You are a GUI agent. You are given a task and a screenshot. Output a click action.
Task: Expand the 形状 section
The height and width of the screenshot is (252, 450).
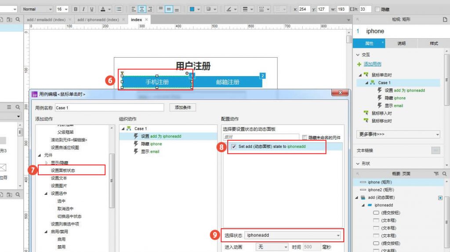(x=358, y=164)
